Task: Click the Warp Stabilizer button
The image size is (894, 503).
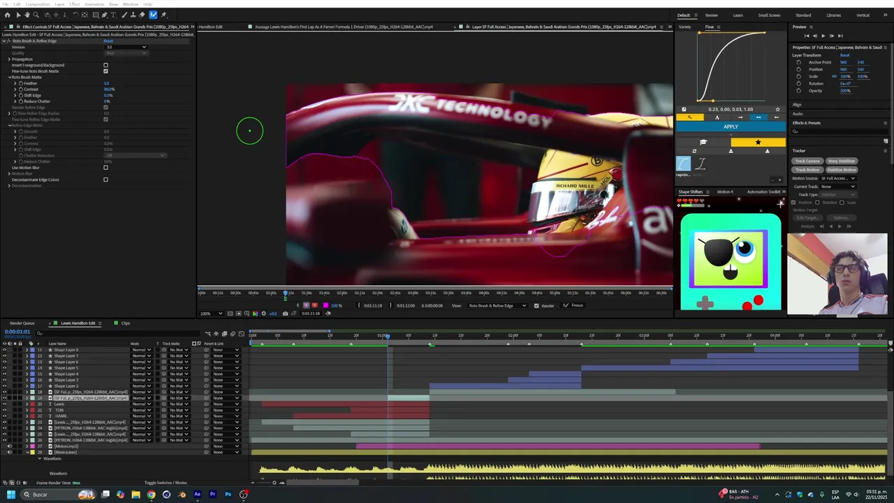Action: tap(842, 161)
